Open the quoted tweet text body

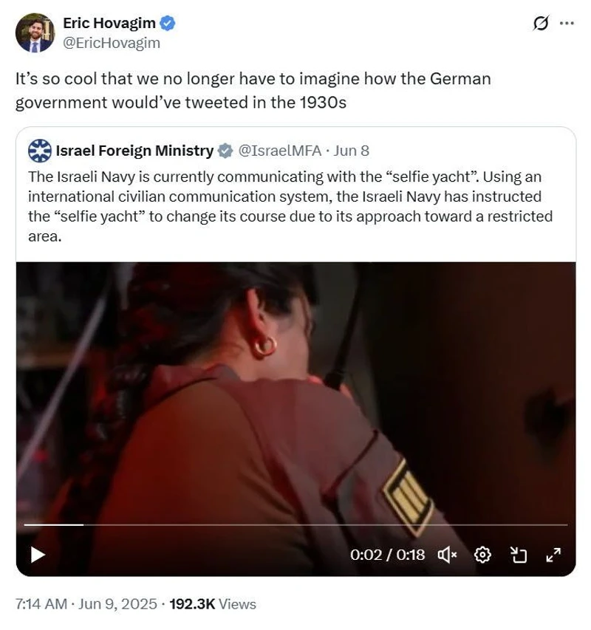tap(290, 207)
